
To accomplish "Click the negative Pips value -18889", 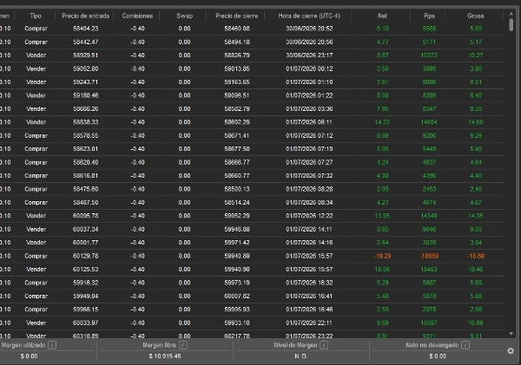I will pos(429,256).
